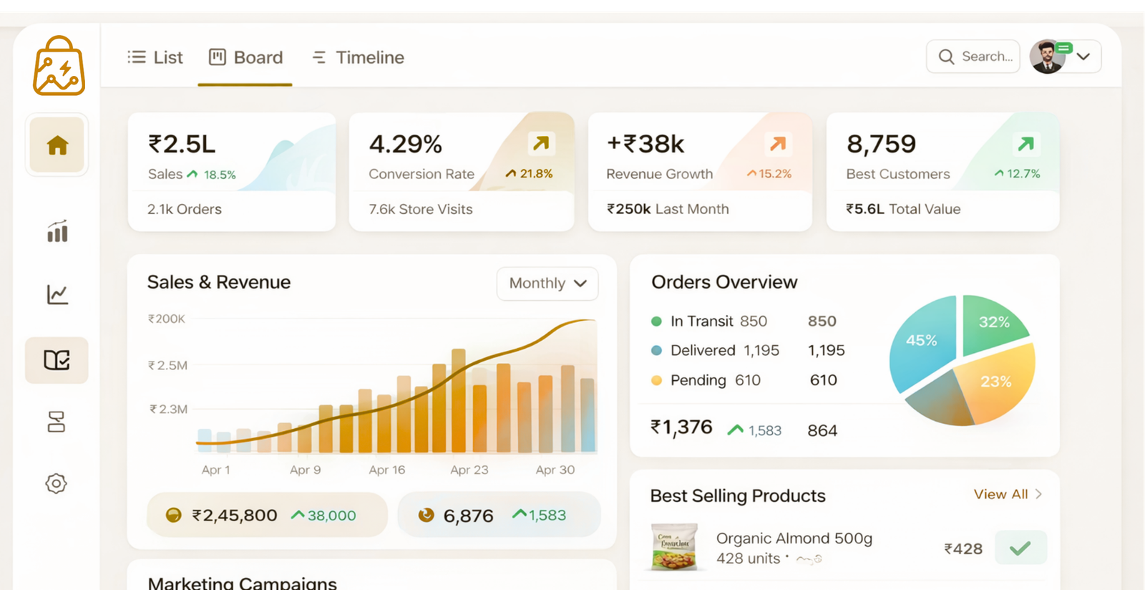Click the stacked layout sidebar icon
Image resolution: width=1145 pixels, height=590 pixels.
[56, 422]
